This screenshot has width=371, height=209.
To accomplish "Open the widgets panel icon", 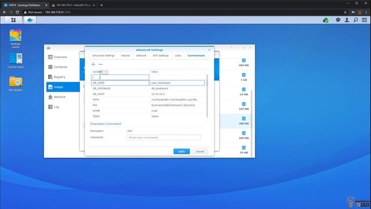I will (x=365, y=20).
